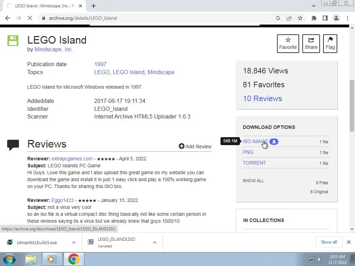Flag this archive item
The height and width of the screenshot is (266, 355).
tap(330, 44)
